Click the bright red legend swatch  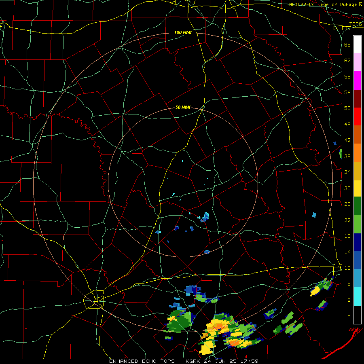click(357, 116)
